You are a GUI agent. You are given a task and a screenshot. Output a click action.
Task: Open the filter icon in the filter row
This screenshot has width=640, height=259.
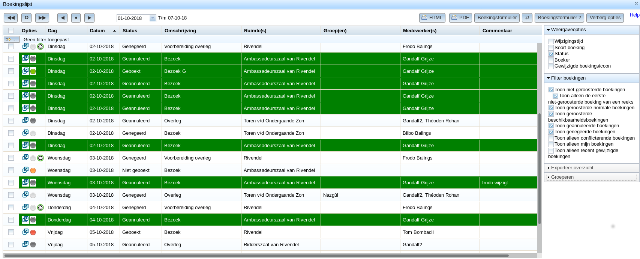(x=11, y=39)
